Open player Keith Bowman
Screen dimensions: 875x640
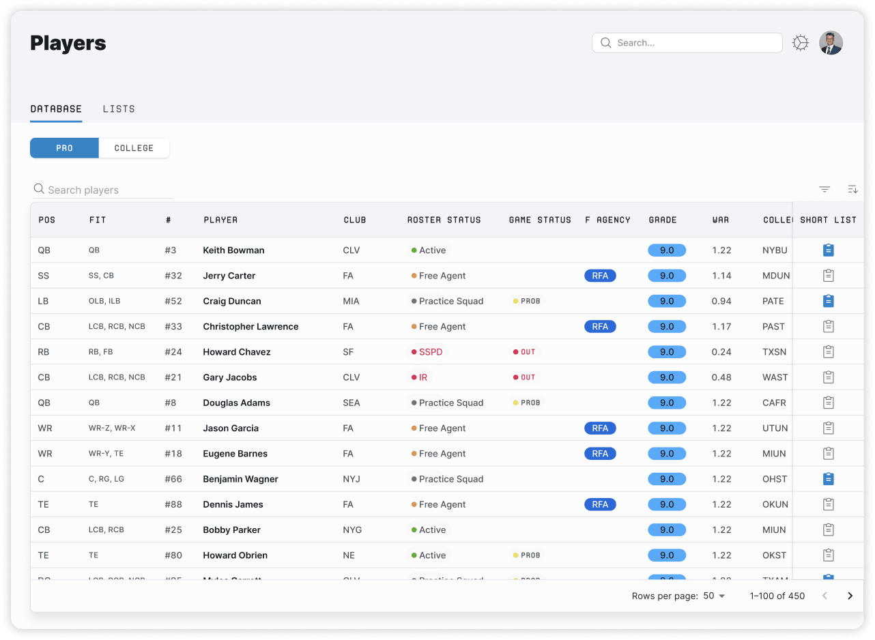click(x=233, y=250)
